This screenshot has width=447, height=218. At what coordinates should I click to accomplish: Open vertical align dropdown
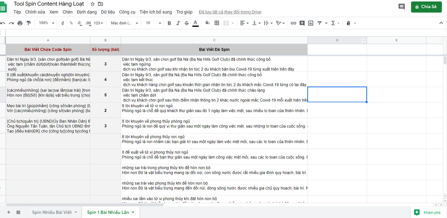[x=256, y=23]
